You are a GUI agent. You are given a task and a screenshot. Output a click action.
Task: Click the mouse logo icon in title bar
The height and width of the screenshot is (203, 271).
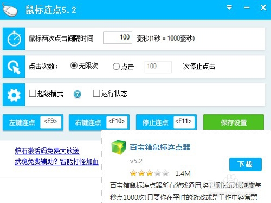click(x=10, y=10)
